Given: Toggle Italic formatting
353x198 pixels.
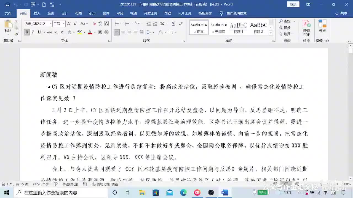Looking at the screenshot, I should pos(33,32).
